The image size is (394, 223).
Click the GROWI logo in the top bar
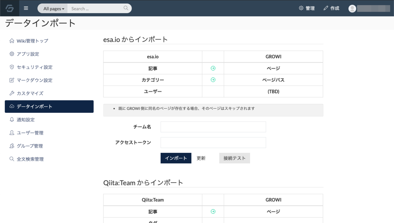tap(10, 8)
